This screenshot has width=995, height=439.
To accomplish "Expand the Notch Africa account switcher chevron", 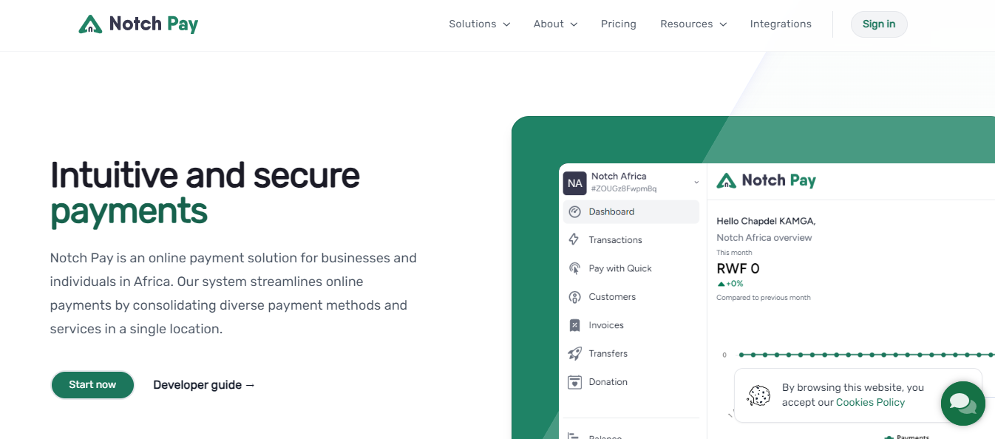I will pyautogui.click(x=696, y=183).
